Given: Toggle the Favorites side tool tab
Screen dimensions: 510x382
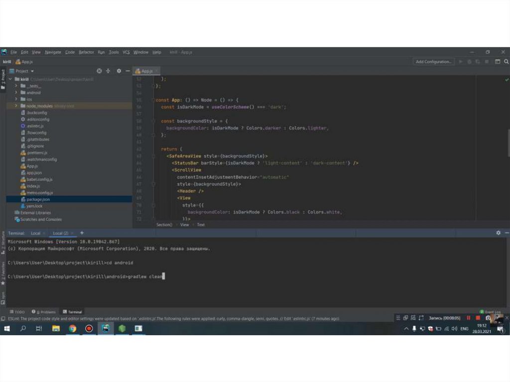Looking at the screenshot, I should click(3, 273).
